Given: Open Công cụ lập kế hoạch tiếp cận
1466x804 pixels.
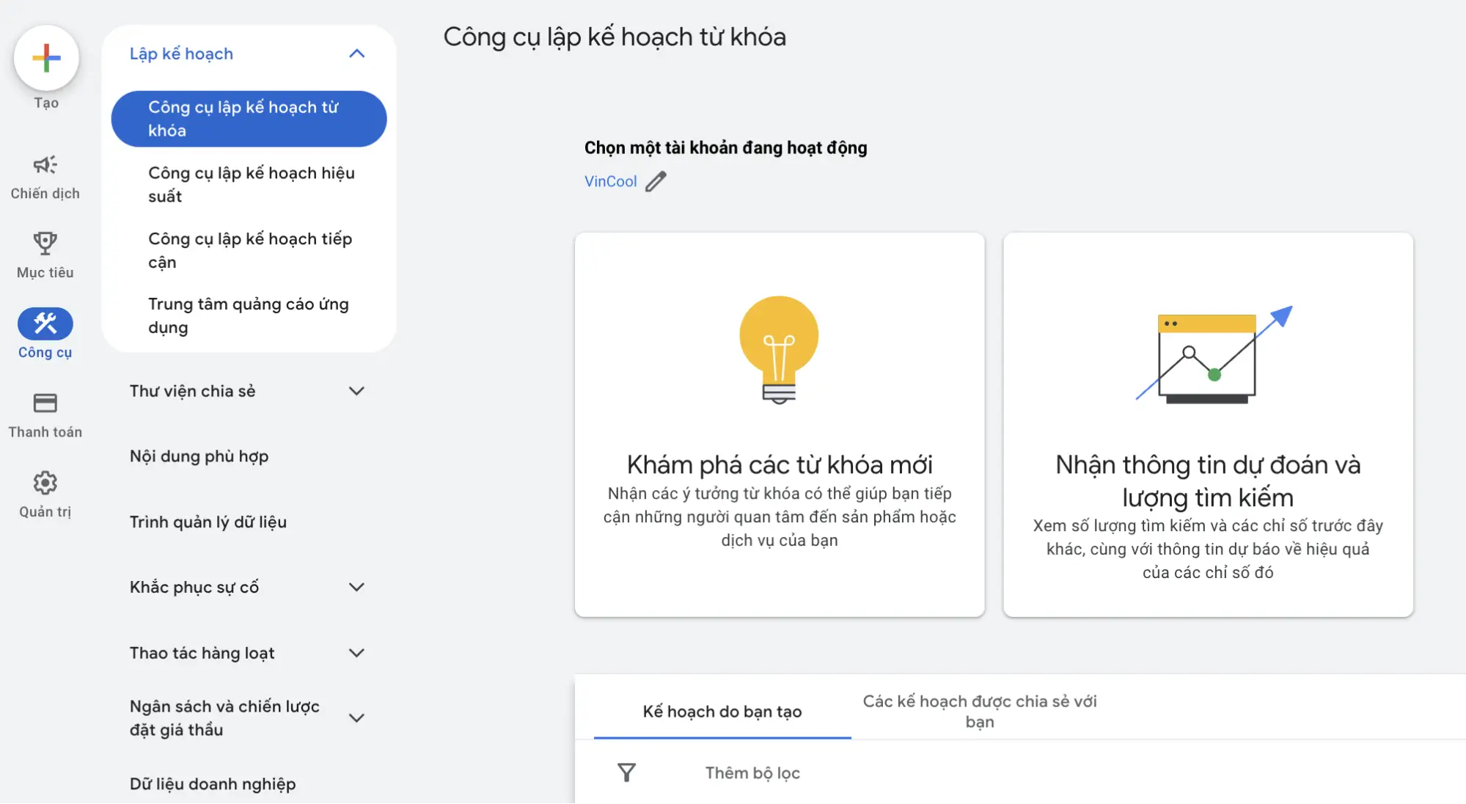Looking at the screenshot, I should click(x=250, y=251).
